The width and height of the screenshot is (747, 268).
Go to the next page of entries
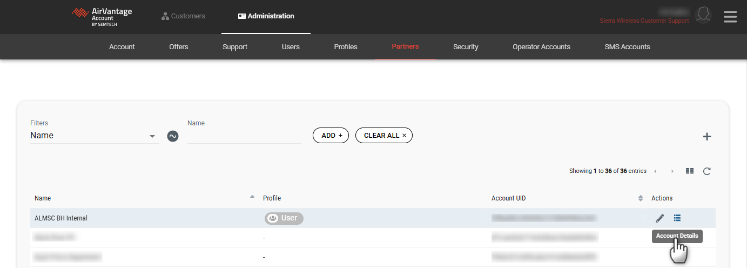[672, 171]
